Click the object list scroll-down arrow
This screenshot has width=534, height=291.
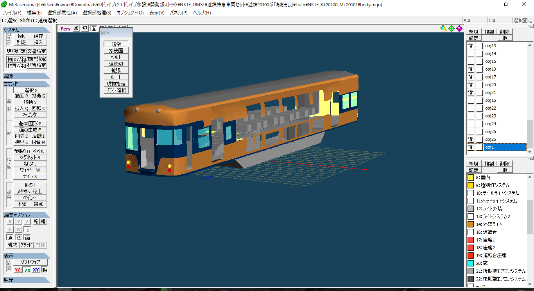tap(530, 151)
